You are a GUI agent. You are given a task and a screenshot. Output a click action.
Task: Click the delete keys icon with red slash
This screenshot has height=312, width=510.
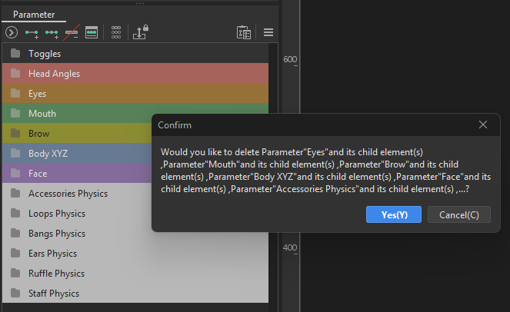[71, 32]
